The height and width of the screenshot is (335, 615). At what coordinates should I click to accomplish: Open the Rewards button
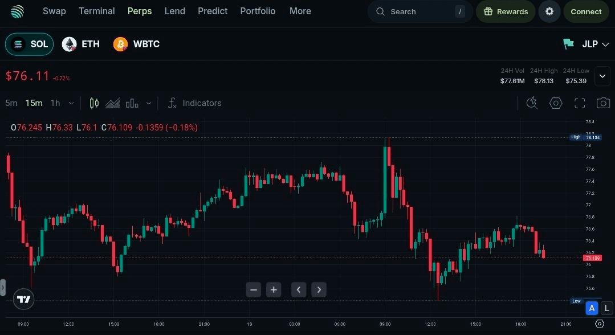pyautogui.click(x=506, y=11)
